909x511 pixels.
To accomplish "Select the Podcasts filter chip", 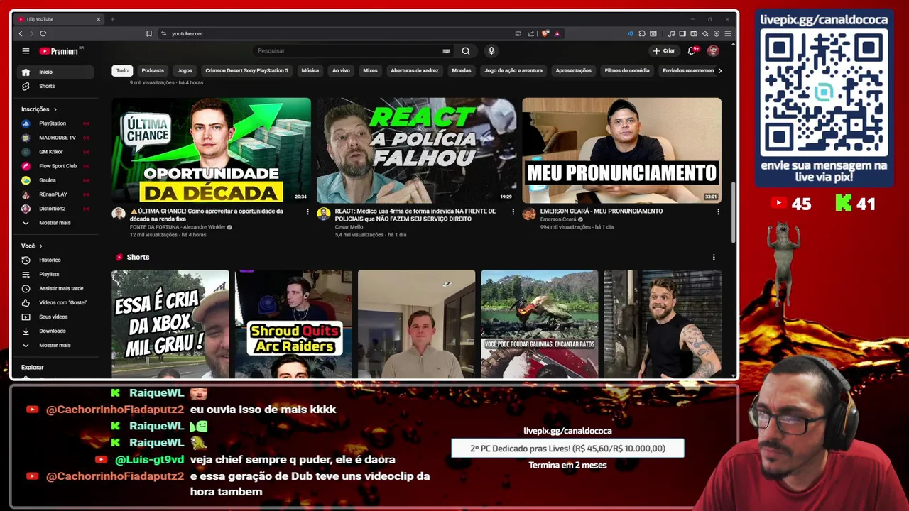I will (x=153, y=70).
